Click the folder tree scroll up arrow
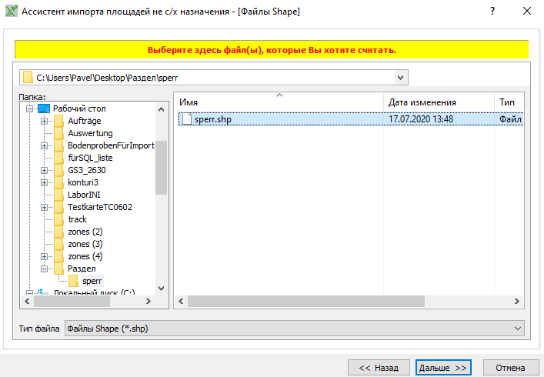544x377 pixels. (161, 109)
